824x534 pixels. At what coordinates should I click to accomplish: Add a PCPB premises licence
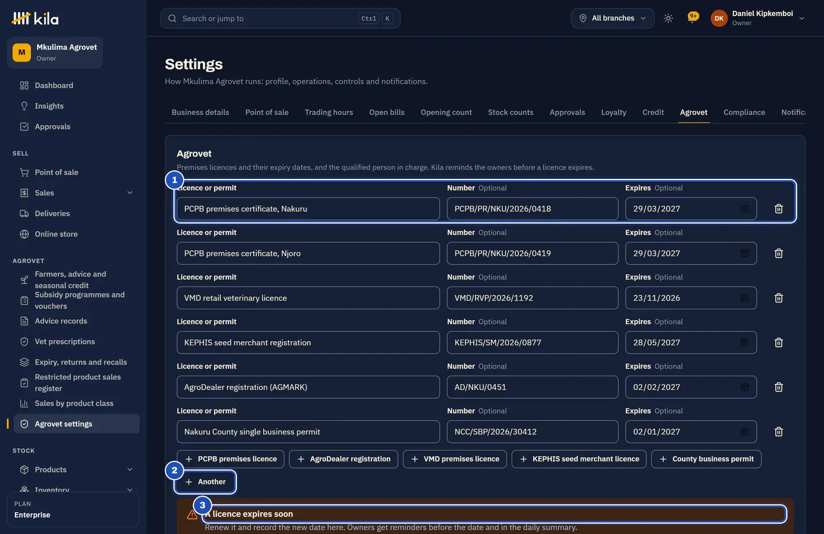coord(231,459)
